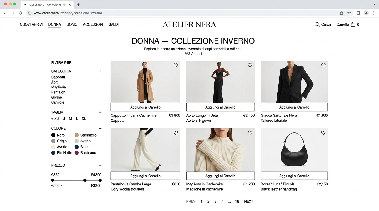
Task: Filter by Cammello color swatch
Action: click(x=77, y=135)
